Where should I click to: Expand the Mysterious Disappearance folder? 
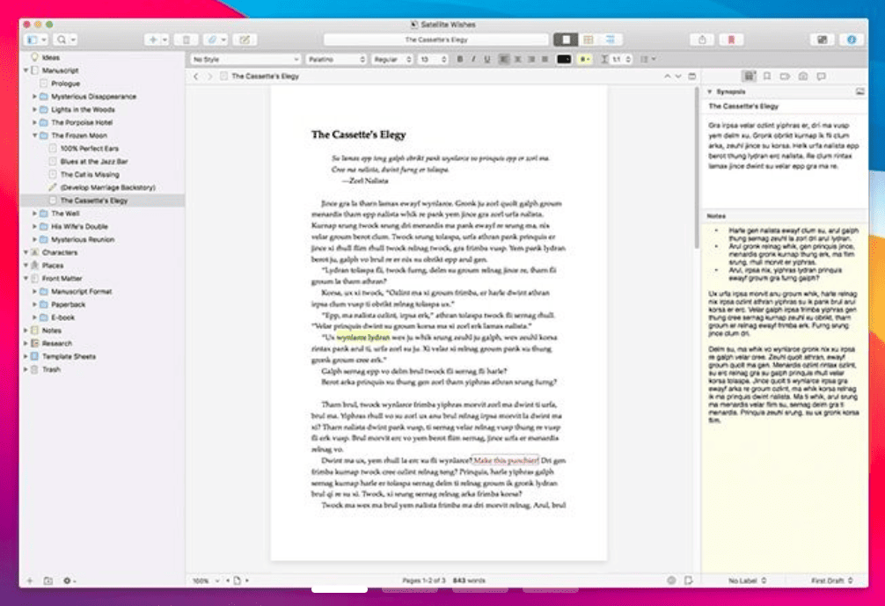34,97
